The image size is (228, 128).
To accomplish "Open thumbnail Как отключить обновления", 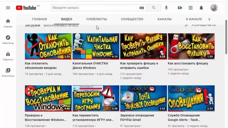I will [x=48, y=47].
